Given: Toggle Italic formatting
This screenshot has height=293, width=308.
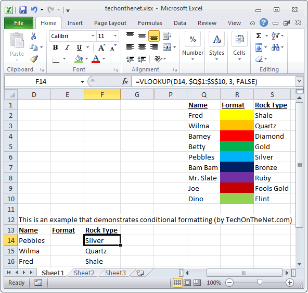Looking at the screenshot, I should point(68,47).
